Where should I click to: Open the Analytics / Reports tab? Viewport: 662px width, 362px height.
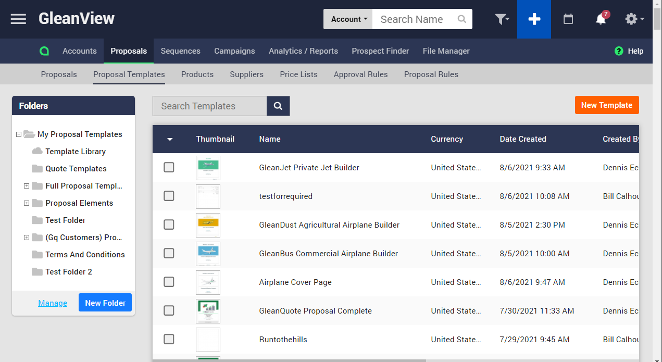pyautogui.click(x=303, y=51)
